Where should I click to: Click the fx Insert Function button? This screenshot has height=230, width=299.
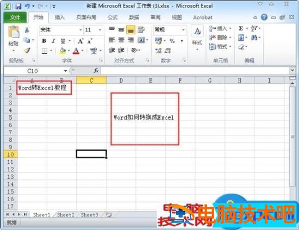click(x=96, y=71)
